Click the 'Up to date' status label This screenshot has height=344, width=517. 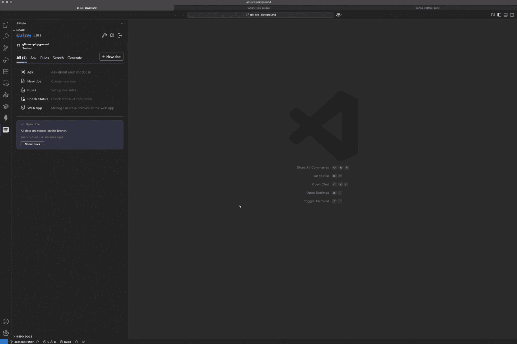[x=32, y=124]
